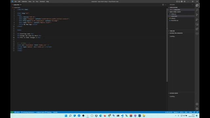Open editor More Actions ellipsis
The height and width of the screenshot is (118, 210).
coord(165,5)
